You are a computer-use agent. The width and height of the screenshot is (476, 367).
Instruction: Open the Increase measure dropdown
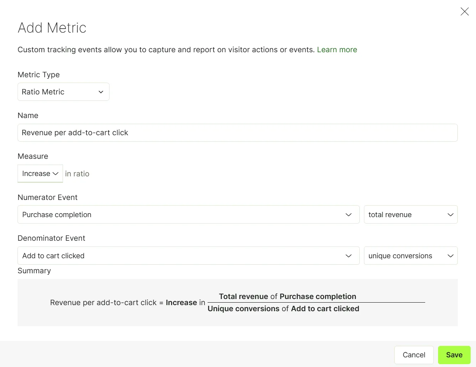tap(40, 173)
